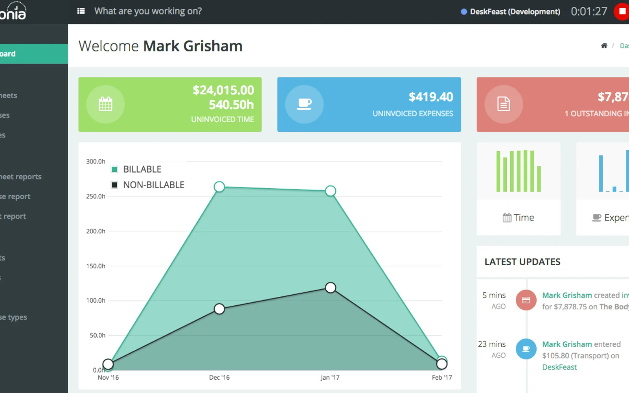Open the expense types sidebar item
The image size is (629, 393).
(x=14, y=317)
